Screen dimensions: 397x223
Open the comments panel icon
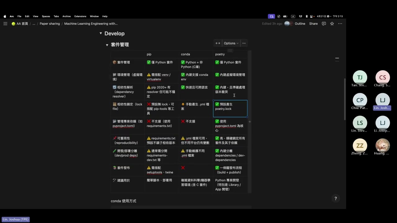click(x=324, y=24)
